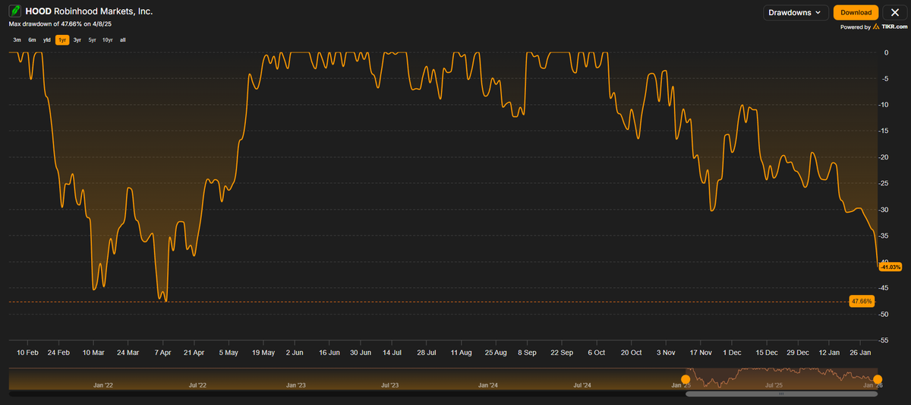Select the 6m time range

(32, 40)
